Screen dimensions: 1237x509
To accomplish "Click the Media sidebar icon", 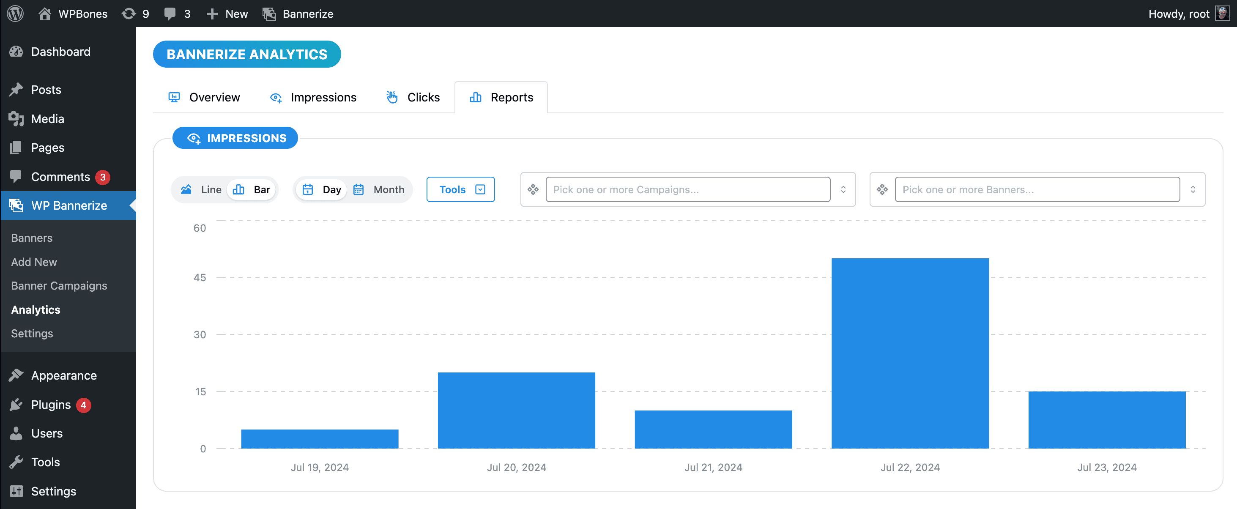I will click(16, 119).
